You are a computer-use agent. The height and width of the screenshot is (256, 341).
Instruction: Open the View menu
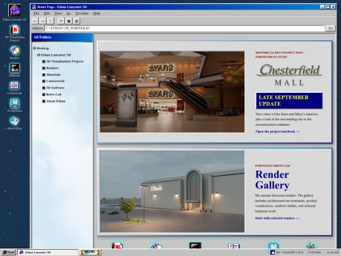click(58, 13)
